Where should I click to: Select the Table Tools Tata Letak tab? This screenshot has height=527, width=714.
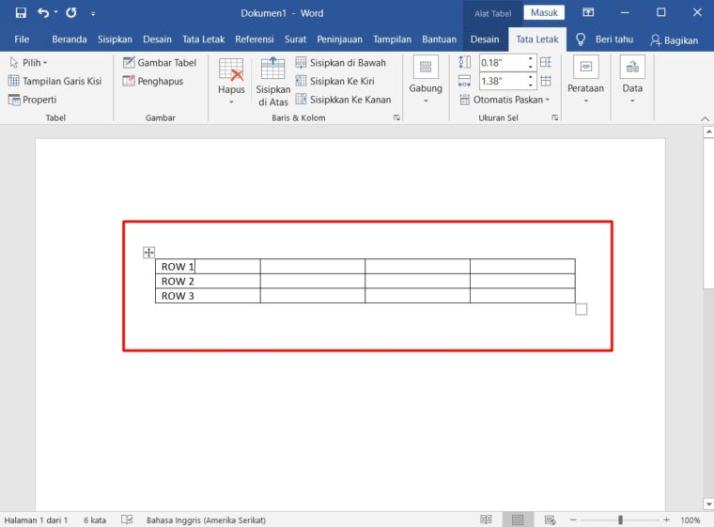click(x=536, y=39)
